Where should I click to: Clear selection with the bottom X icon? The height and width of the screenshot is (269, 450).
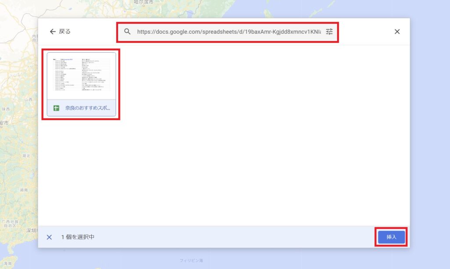[x=49, y=237]
